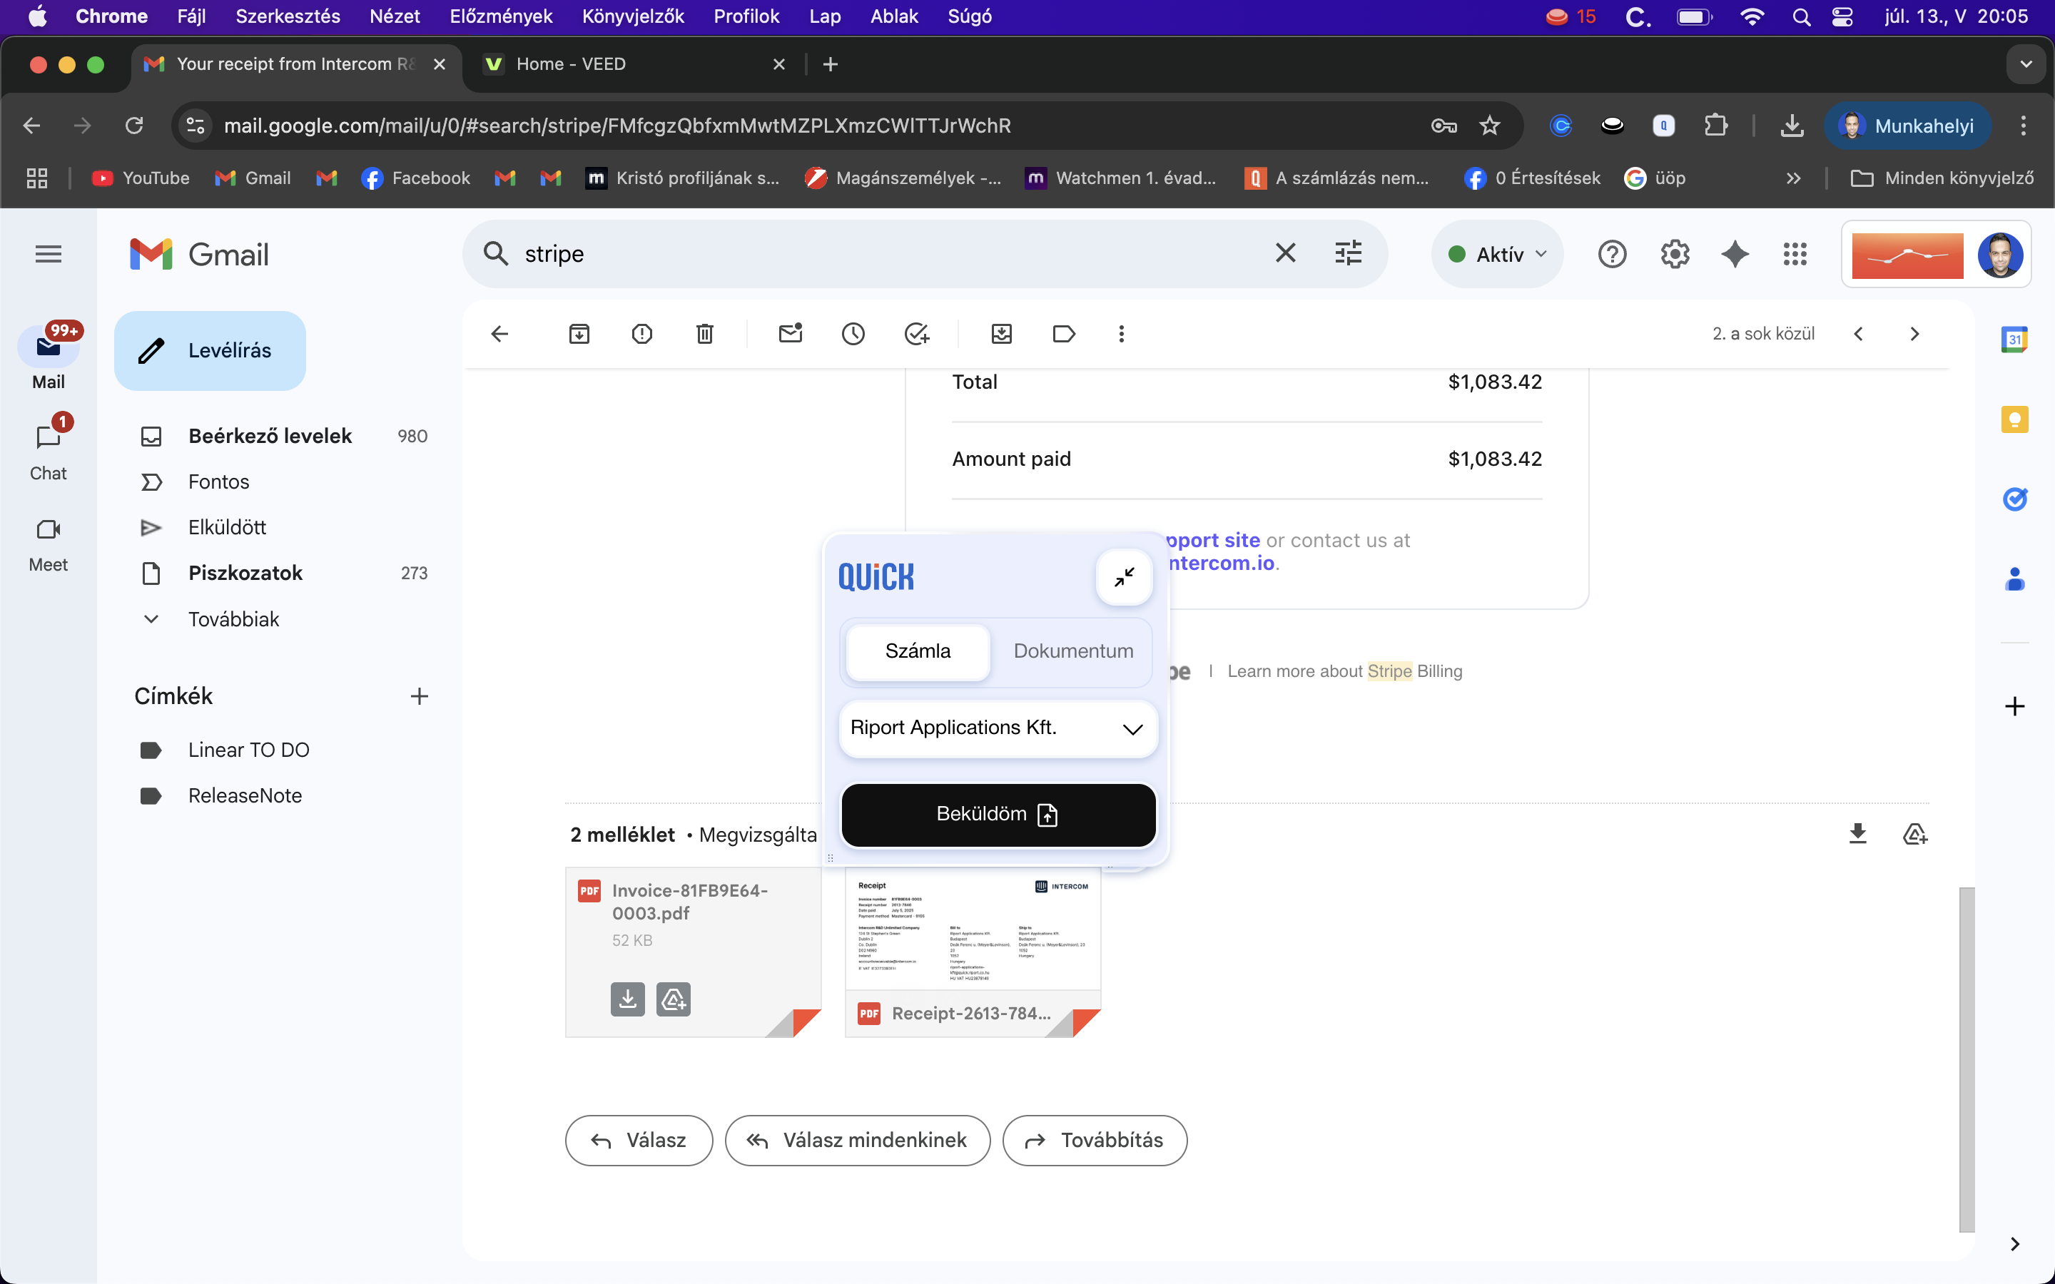This screenshot has width=2055, height=1284.
Task: Expand the Riport Applications Kft. company dropdown
Action: pos(999,728)
